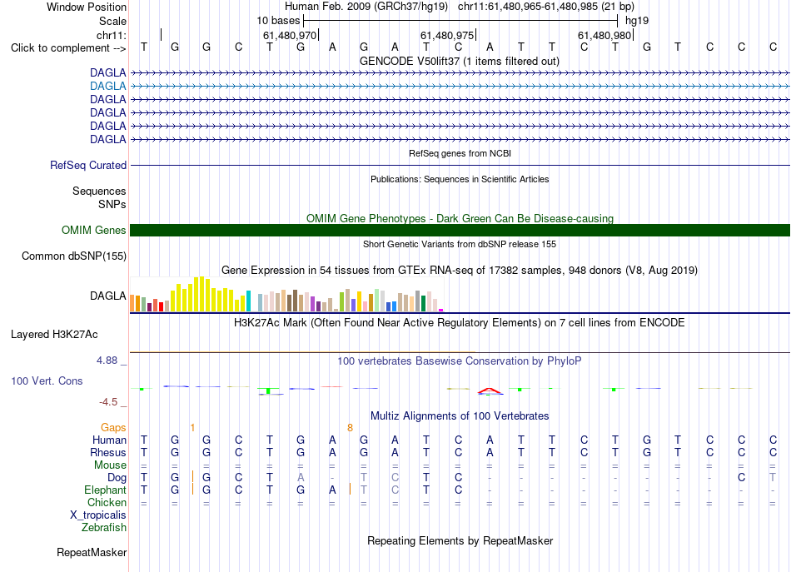Image resolution: width=791 pixels, height=572 pixels.
Task: Open the light-blue DAGLA transcript label
Action: click(108, 87)
